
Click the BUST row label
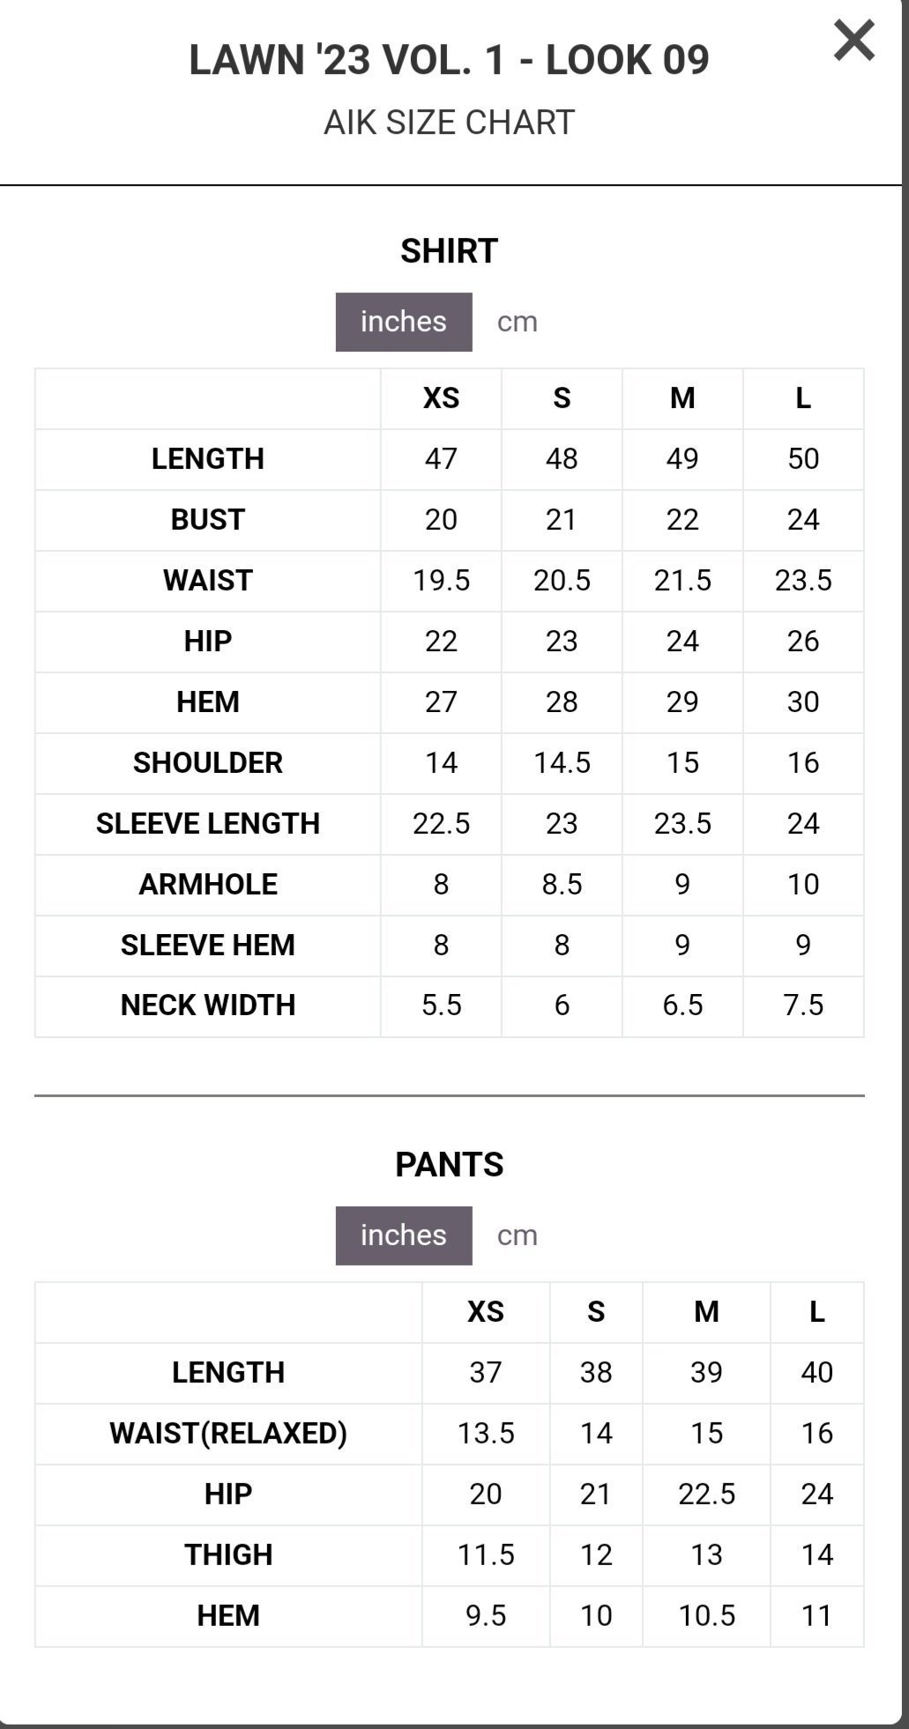208,520
